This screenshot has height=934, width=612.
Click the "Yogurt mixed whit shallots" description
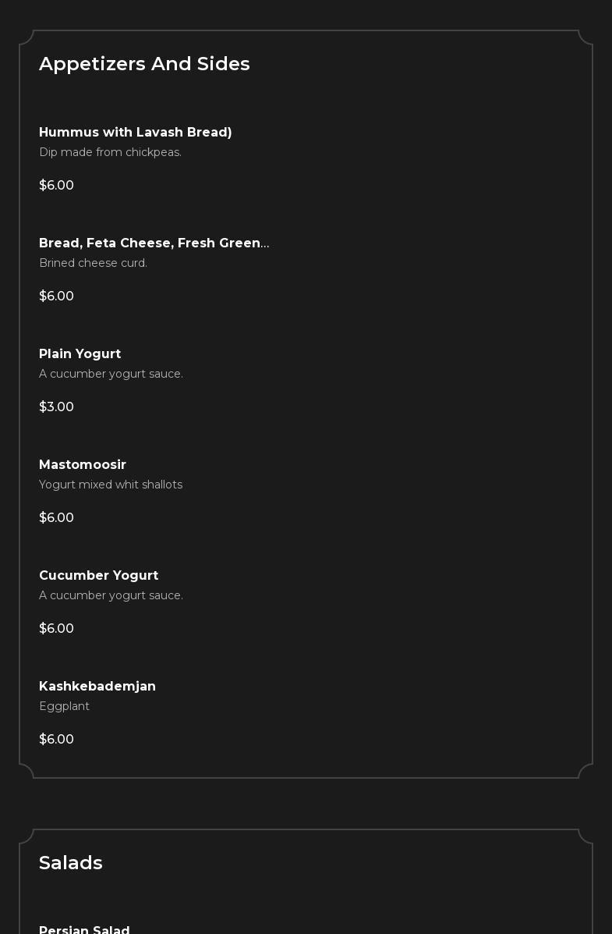coord(111,485)
